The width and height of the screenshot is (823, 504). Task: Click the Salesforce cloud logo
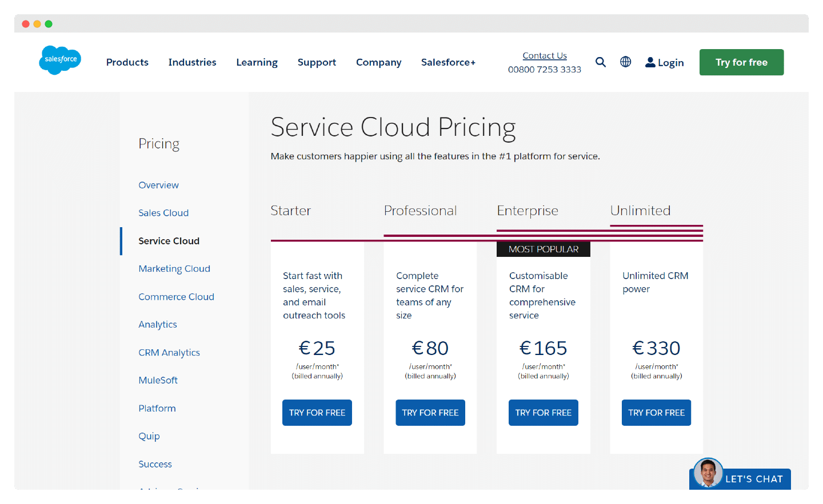point(60,60)
